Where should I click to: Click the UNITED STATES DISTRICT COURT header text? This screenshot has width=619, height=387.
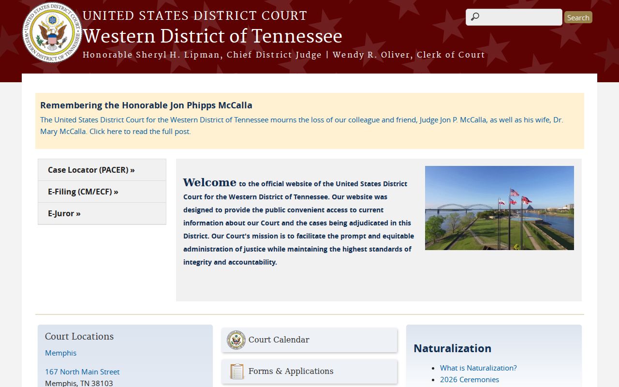pos(195,15)
